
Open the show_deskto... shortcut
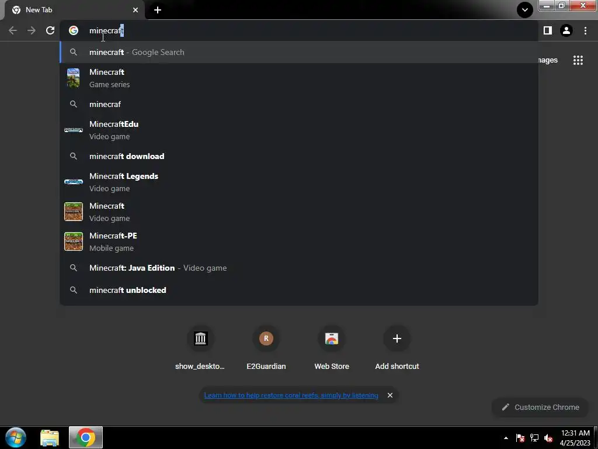[x=200, y=348]
